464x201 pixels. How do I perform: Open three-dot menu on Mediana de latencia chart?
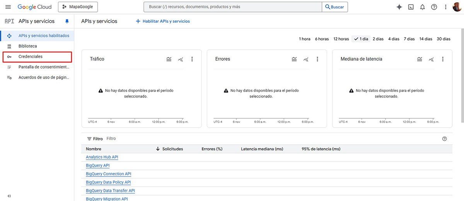tap(443, 59)
